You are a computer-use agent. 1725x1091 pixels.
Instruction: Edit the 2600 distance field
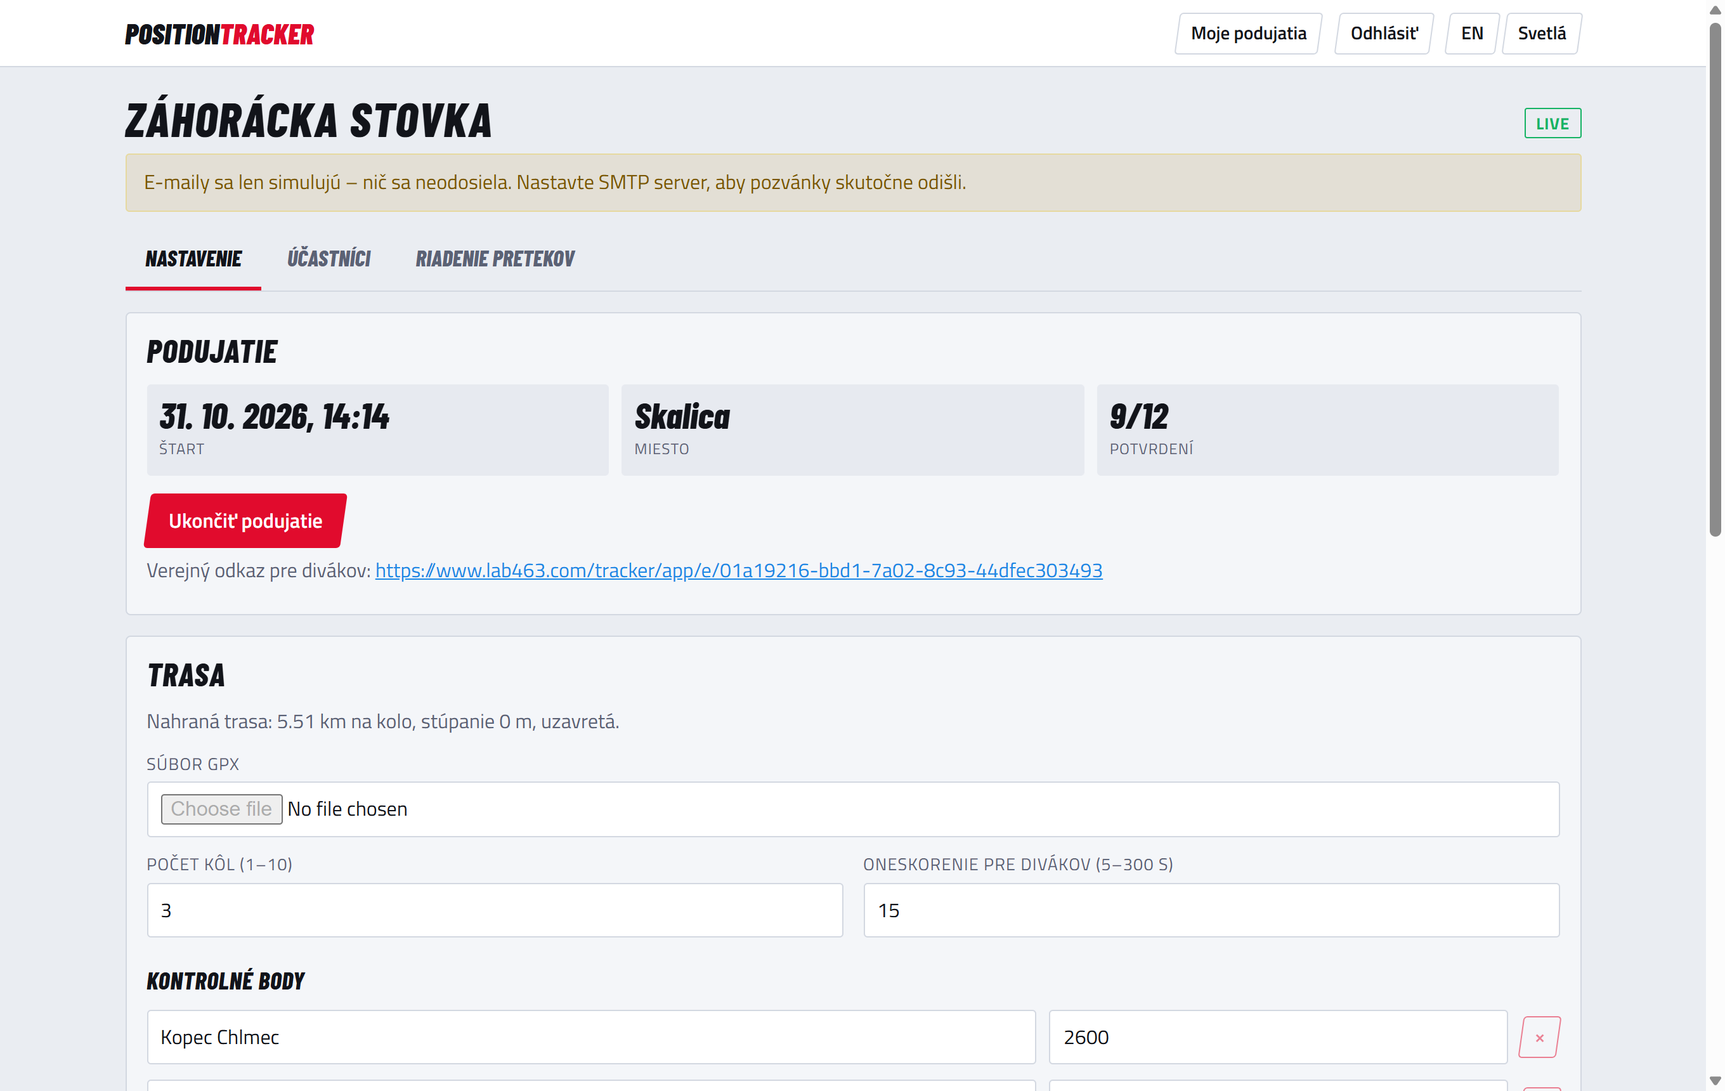tap(1278, 1036)
